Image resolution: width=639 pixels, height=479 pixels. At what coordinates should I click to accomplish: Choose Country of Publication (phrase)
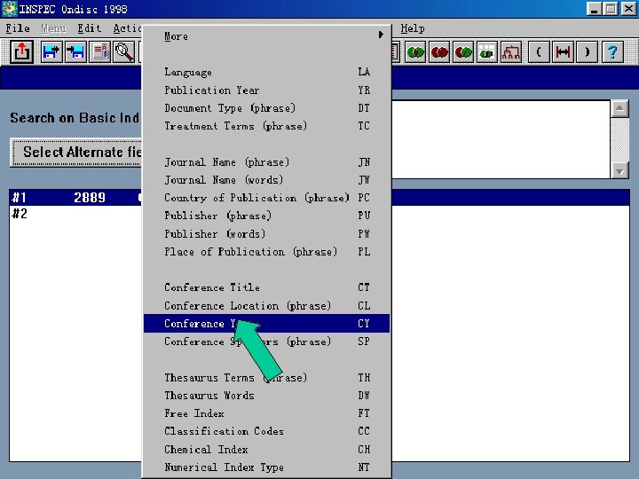click(266, 198)
